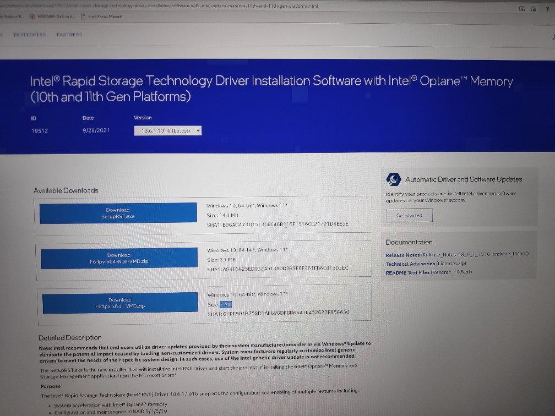Click the highlighted size of VMD.zip
555x416 pixels.
pos(226,305)
